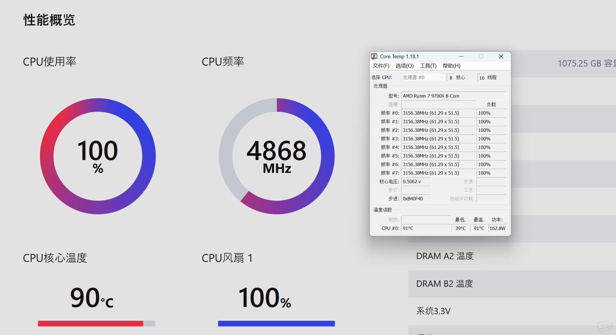Open the 选项(O) options menu

point(404,66)
